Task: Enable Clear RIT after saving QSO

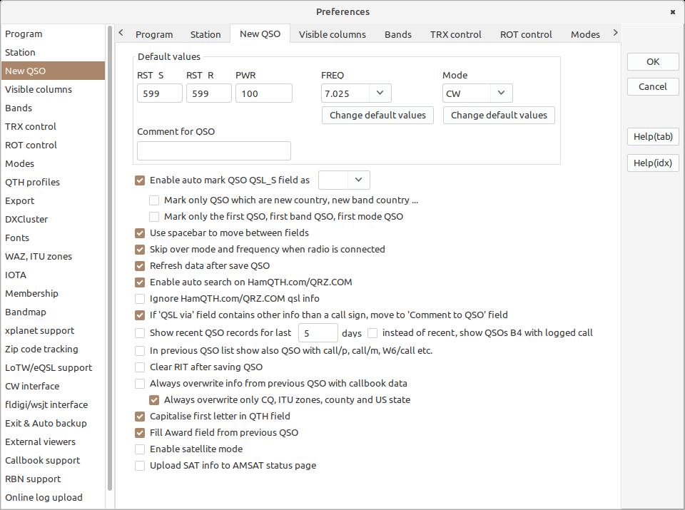Action: 140,367
